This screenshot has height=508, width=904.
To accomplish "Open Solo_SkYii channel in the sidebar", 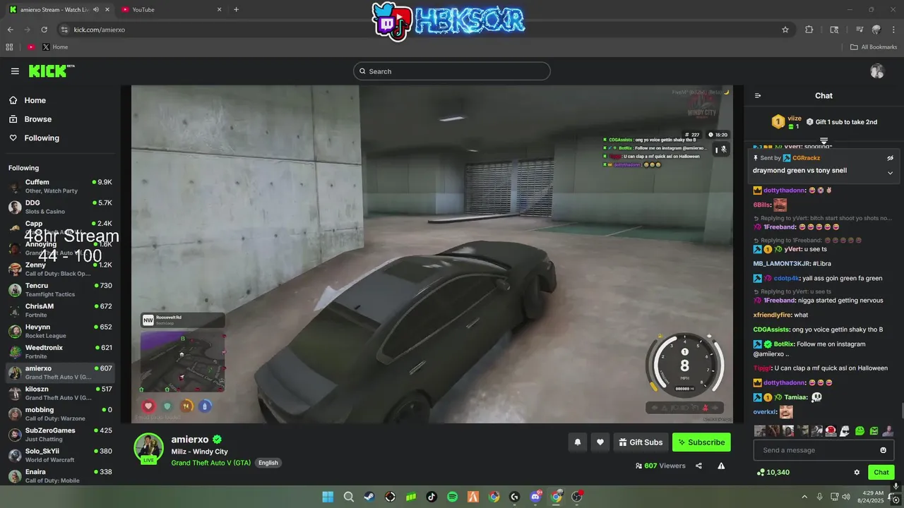I will tap(60, 455).
